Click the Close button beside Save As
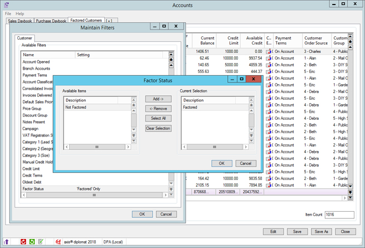Image resolution: width=365 pixels, height=248 pixels. pyautogui.click(x=345, y=231)
